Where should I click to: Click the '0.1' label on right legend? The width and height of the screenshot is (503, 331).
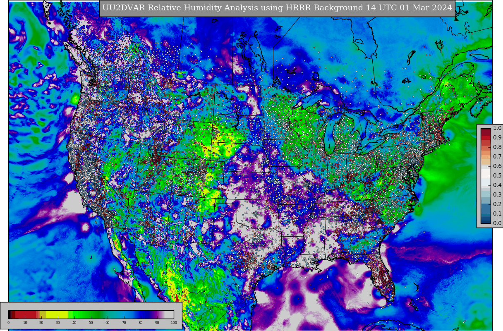coord(497,213)
